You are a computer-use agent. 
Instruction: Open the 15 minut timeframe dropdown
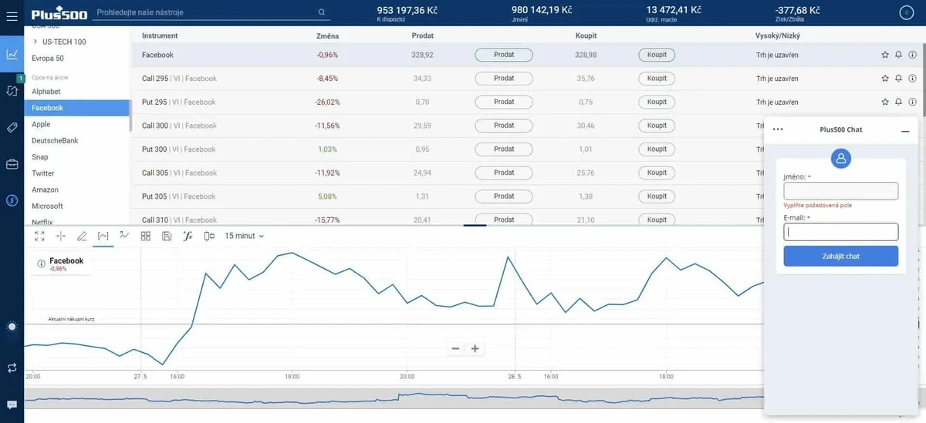244,236
